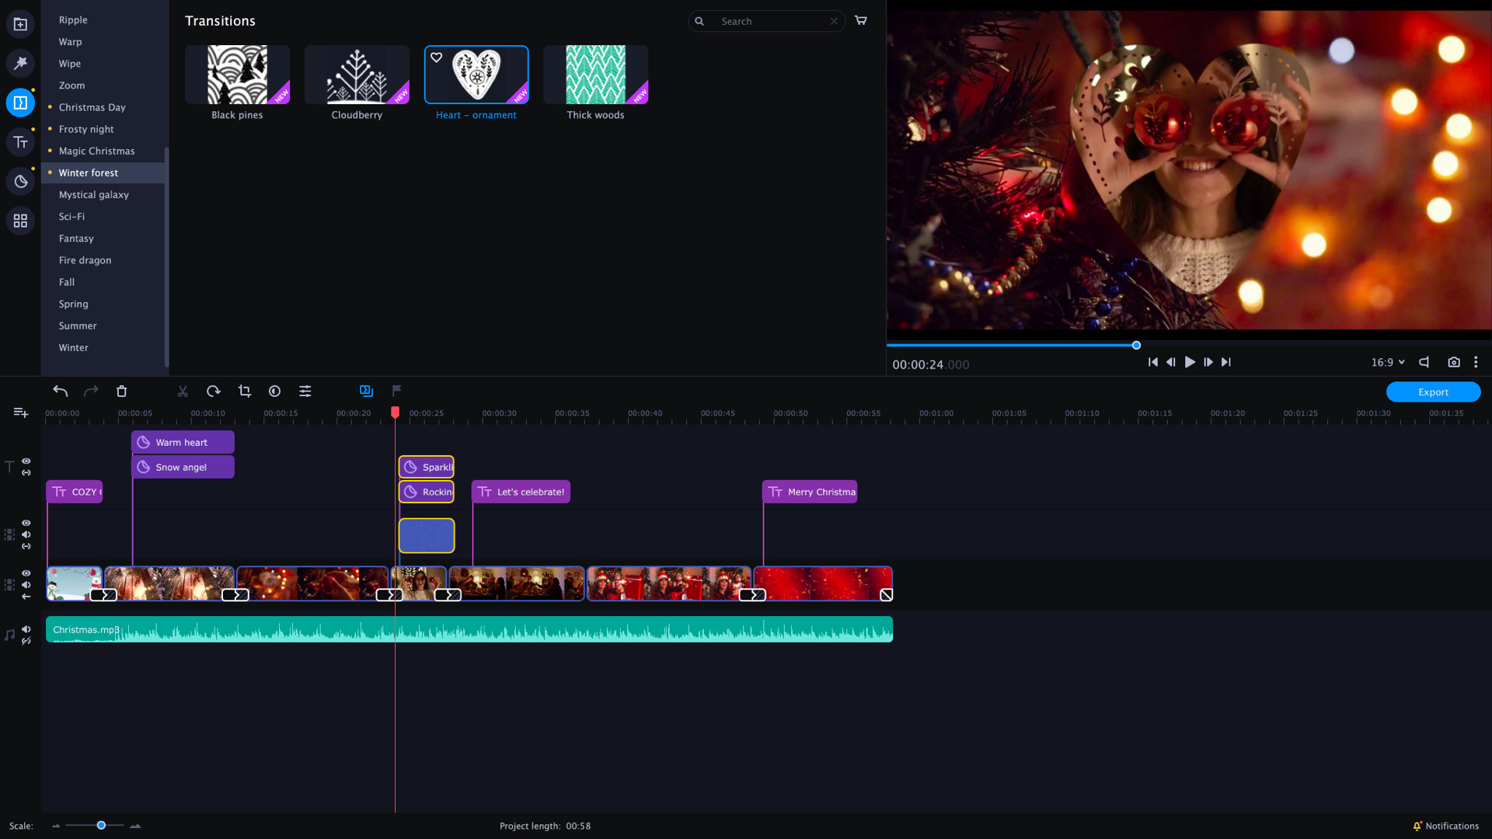
Task: Select the Filters magic wand tool
Action: tap(19, 63)
